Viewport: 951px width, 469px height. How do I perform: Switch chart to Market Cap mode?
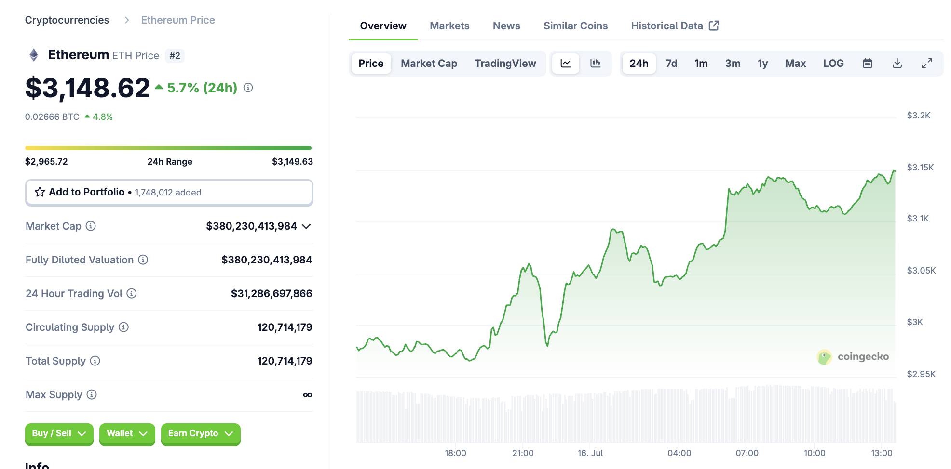[429, 63]
